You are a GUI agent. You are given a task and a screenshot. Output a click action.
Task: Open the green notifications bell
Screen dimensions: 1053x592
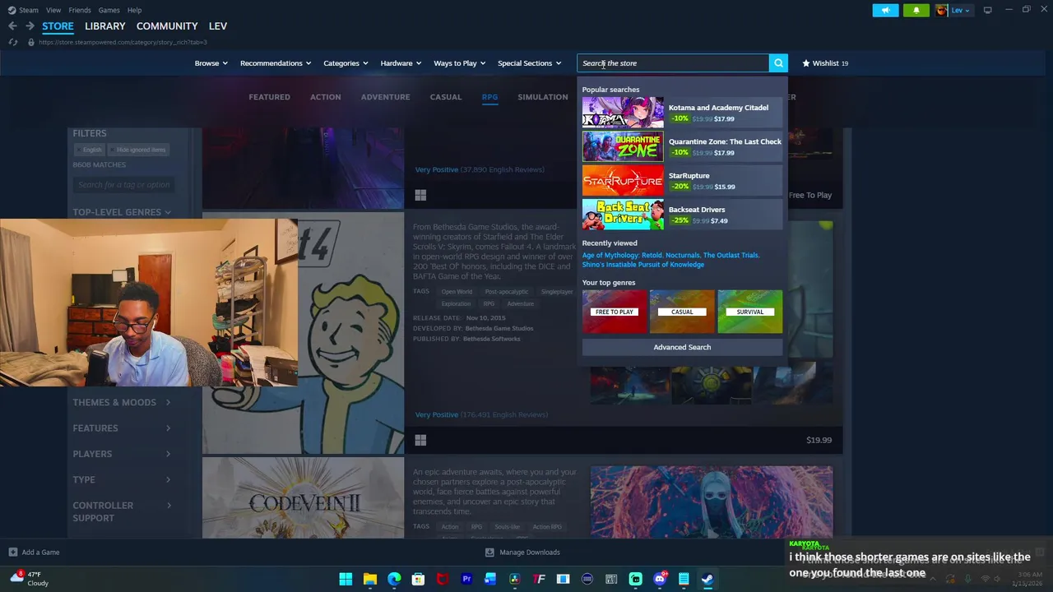[x=916, y=10]
